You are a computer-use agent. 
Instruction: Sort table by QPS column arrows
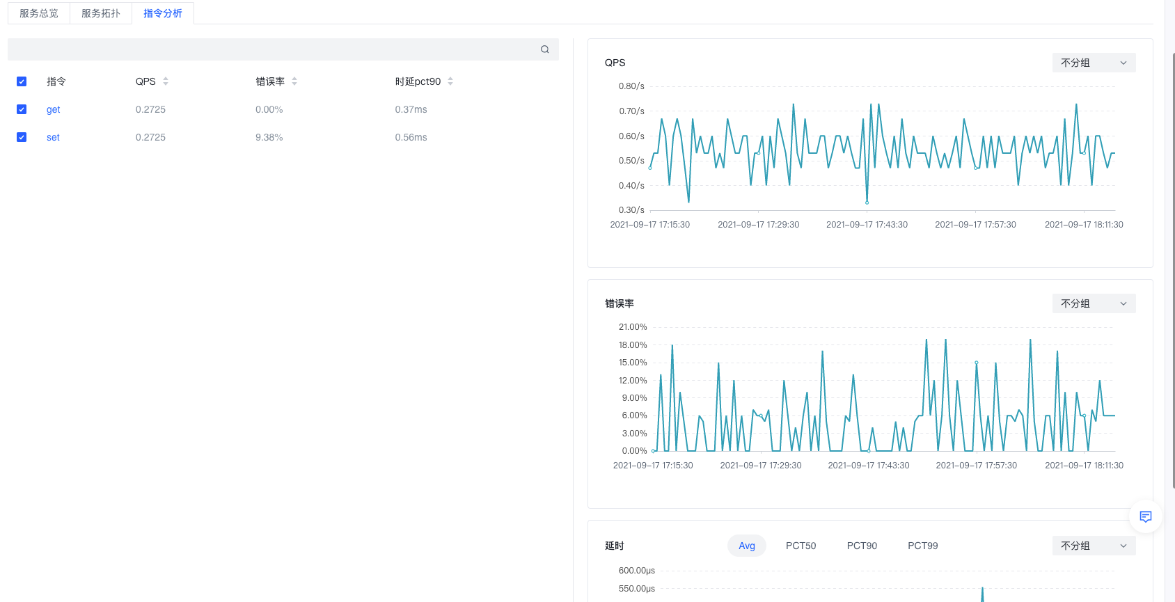point(166,81)
